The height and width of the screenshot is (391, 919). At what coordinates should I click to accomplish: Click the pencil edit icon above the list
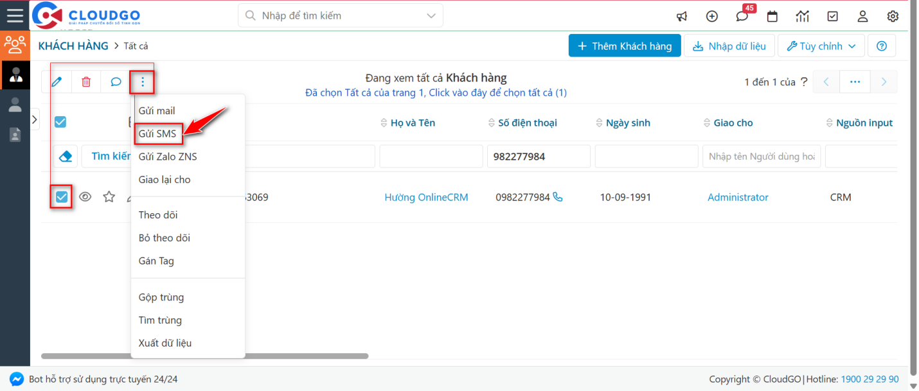[57, 82]
